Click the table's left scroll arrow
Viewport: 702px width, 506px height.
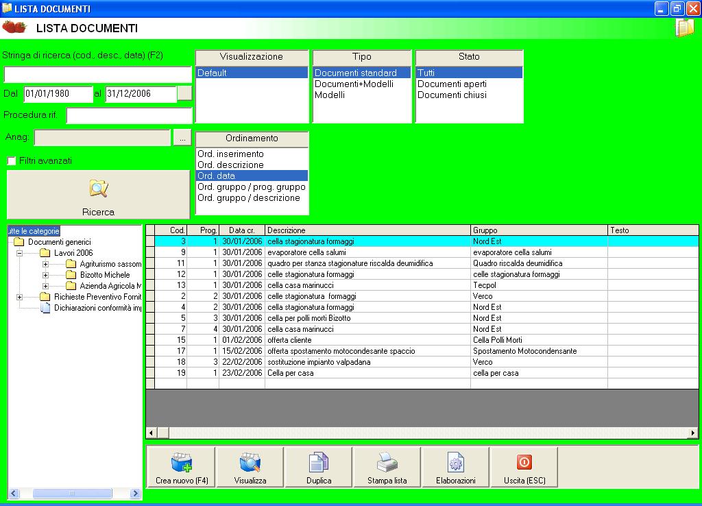(x=152, y=433)
